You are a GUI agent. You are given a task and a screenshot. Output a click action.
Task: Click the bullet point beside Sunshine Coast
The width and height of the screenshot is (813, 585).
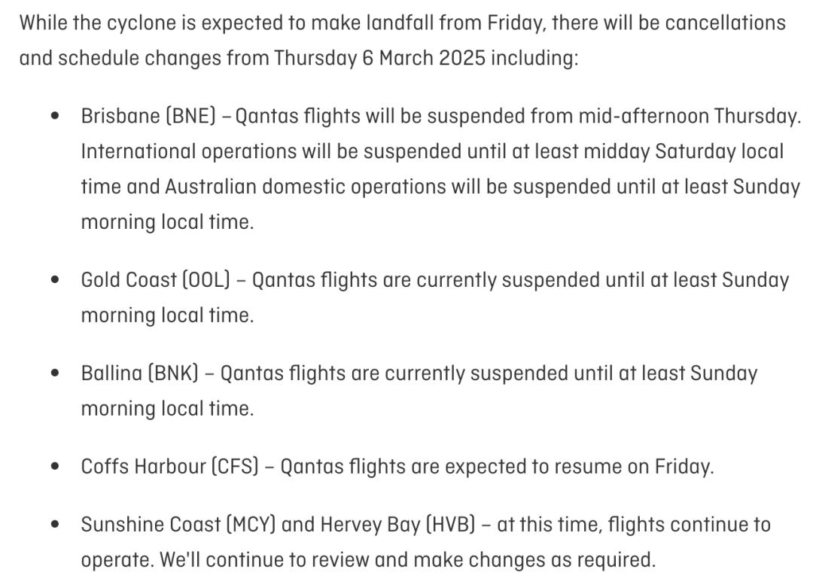tap(54, 524)
